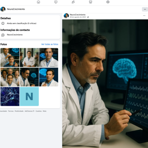Click the Messenger icon in contact information
Viewport: 148px width, 148px height.
[x=3, y=35]
